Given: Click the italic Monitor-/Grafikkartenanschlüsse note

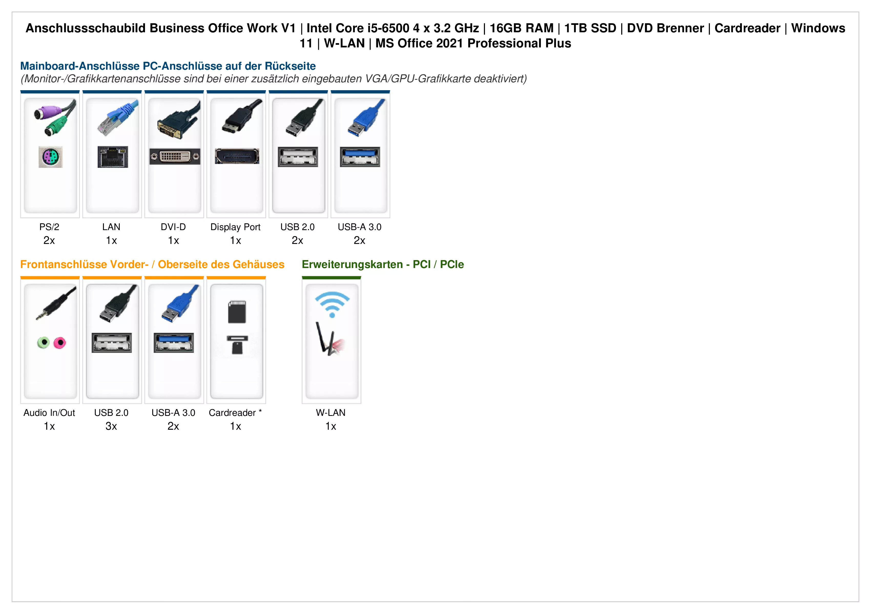Looking at the screenshot, I should 274,79.
